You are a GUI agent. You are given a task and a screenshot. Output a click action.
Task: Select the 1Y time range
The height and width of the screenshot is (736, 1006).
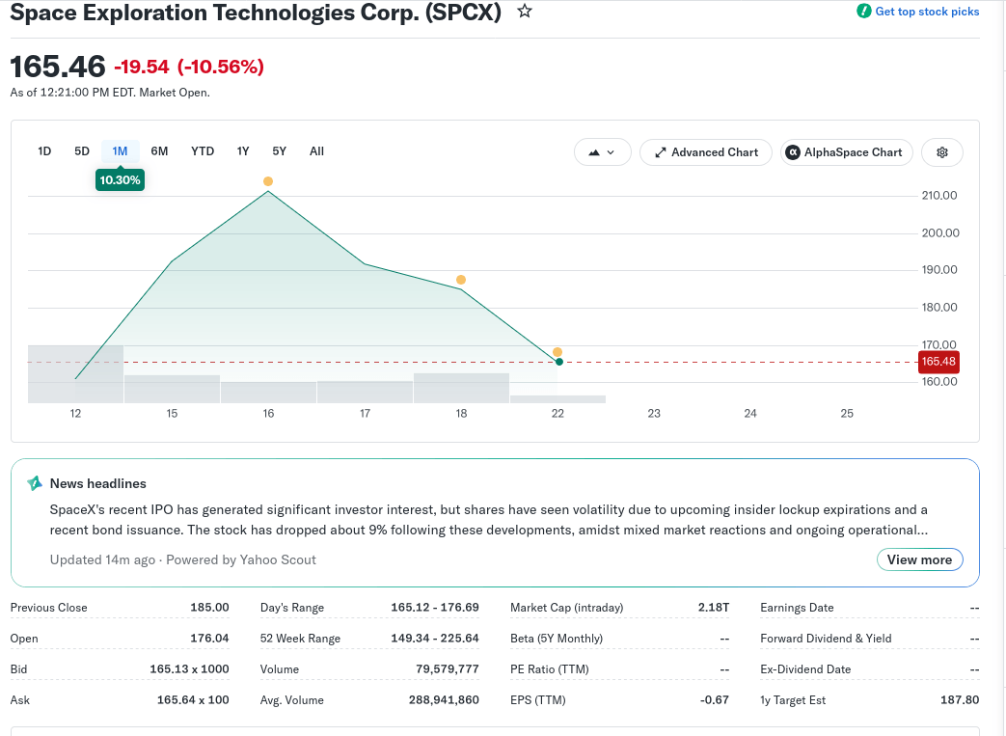242,151
